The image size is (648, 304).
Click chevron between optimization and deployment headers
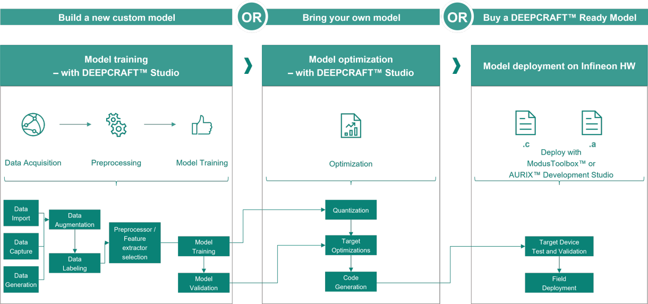pos(456,66)
